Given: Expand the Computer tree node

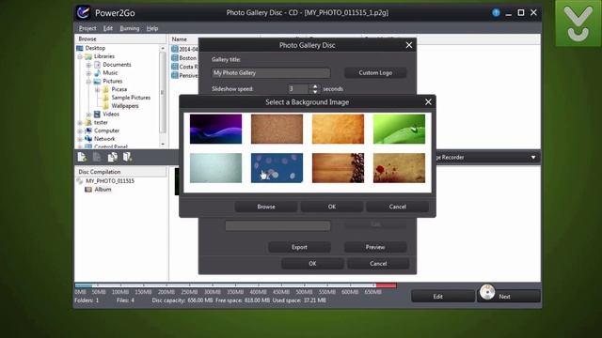Looking at the screenshot, I should [80, 131].
